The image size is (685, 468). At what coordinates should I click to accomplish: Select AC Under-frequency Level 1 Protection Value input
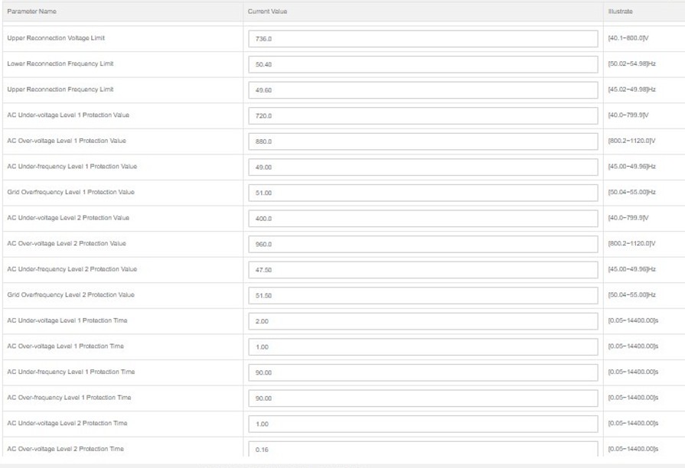[x=422, y=167]
